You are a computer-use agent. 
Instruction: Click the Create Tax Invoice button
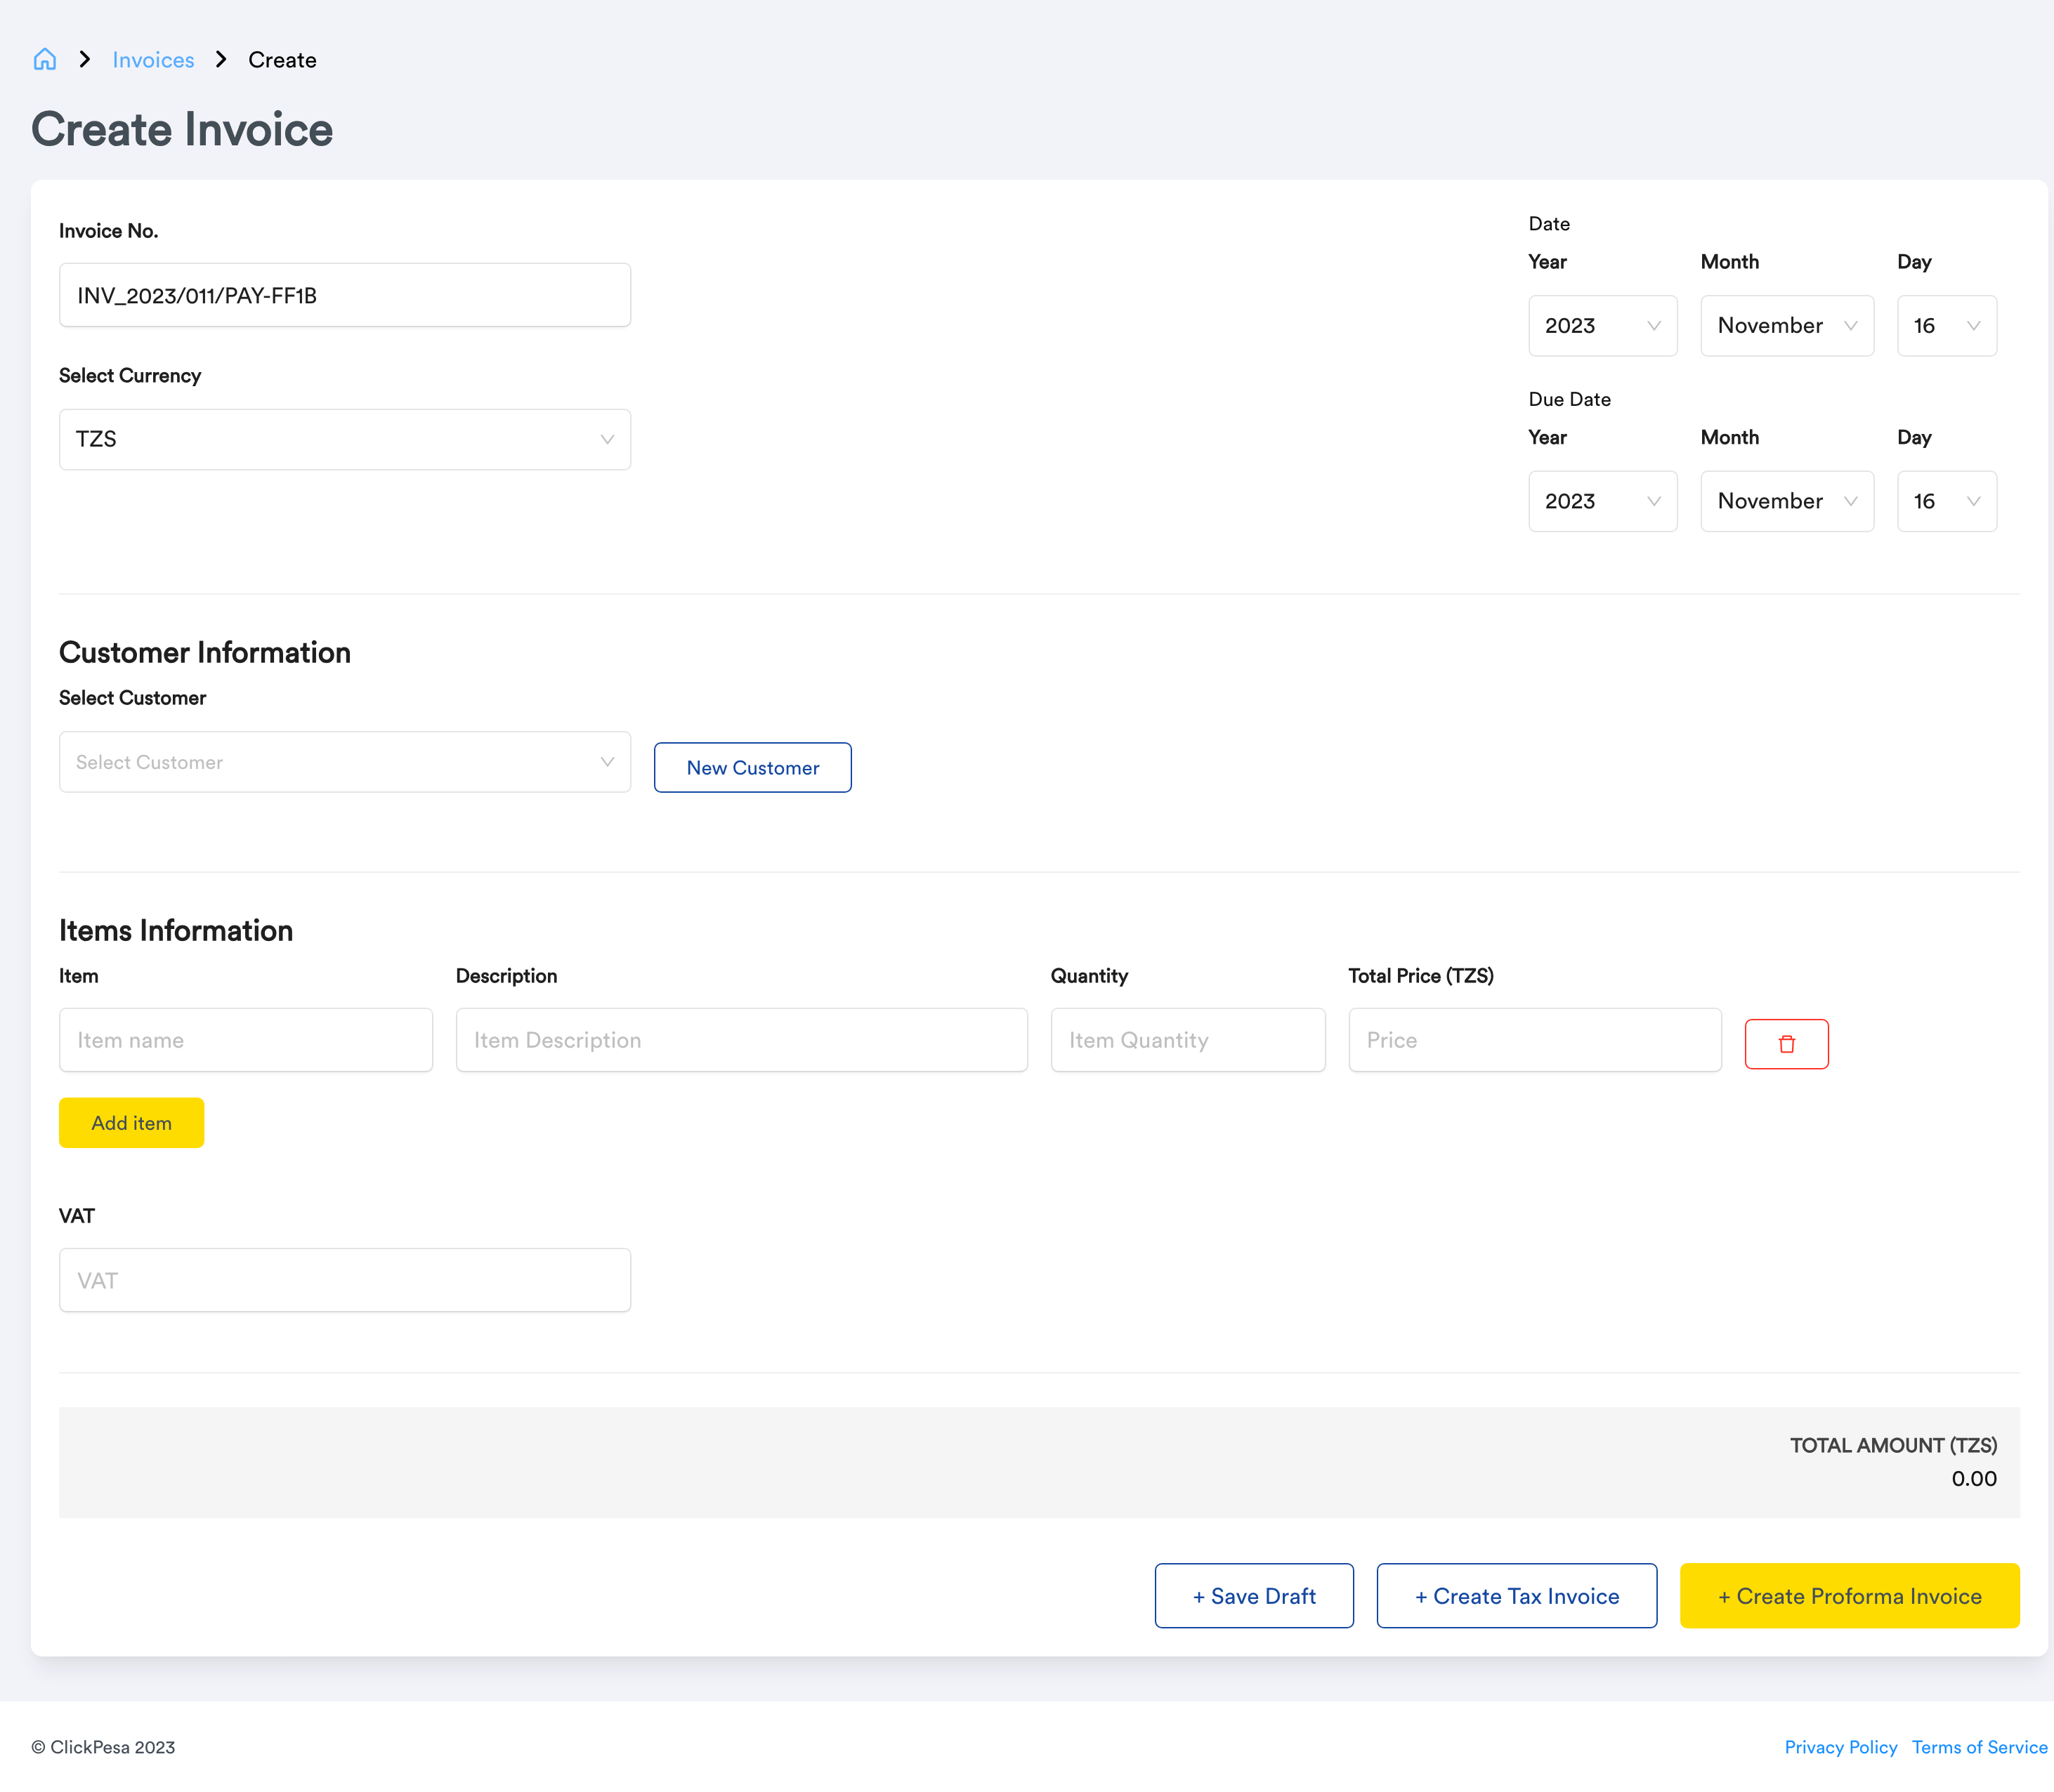1516,1595
